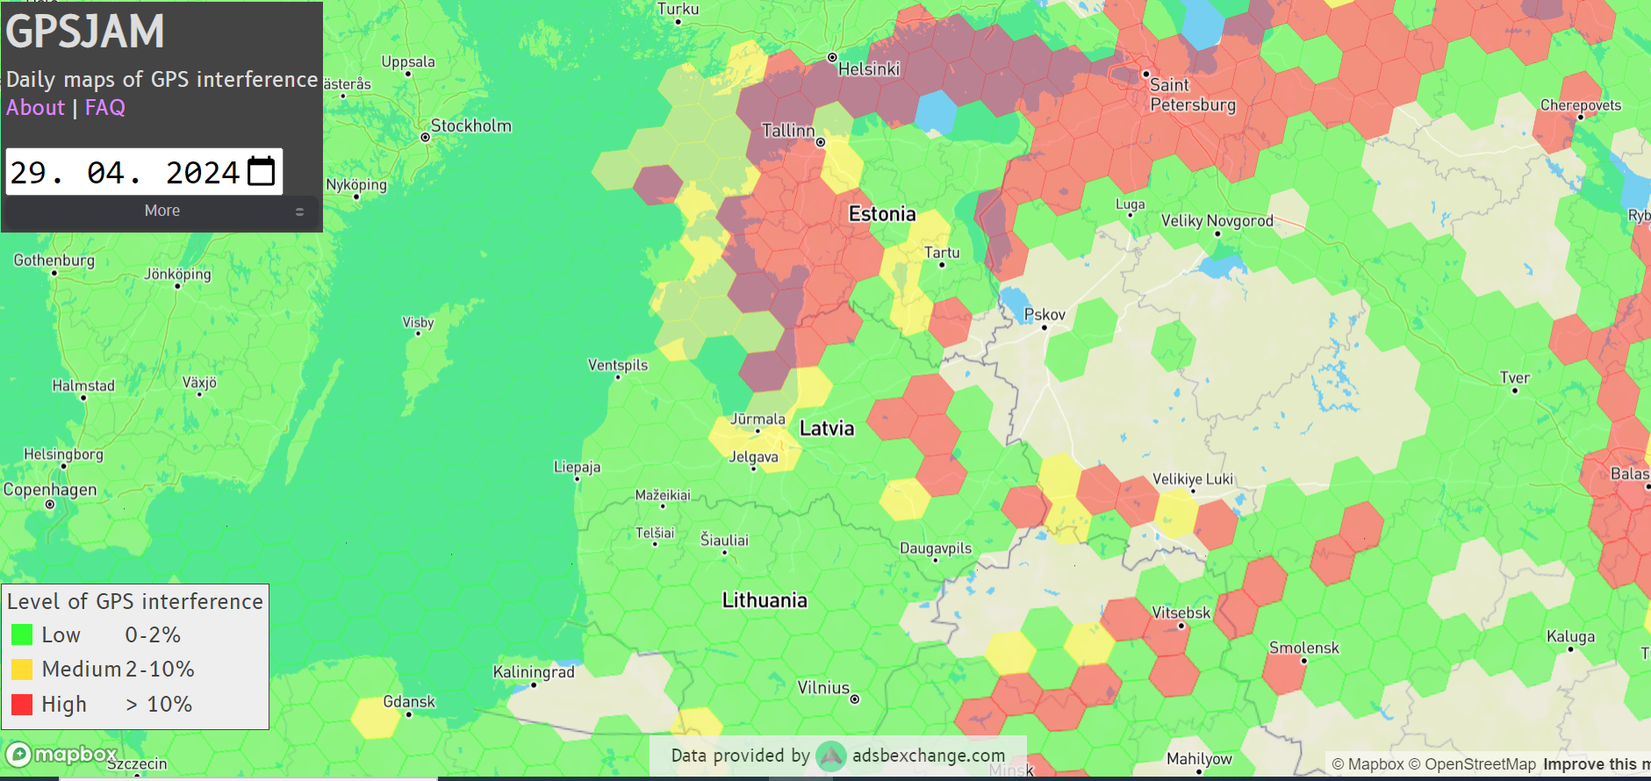The height and width of the screenshot is (781, 1651).
Task: Open the FAQ link
Action: pyautogui.click(x=105, y=108)
